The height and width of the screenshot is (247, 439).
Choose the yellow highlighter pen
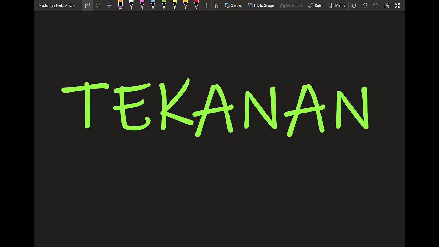click(175, 5)
